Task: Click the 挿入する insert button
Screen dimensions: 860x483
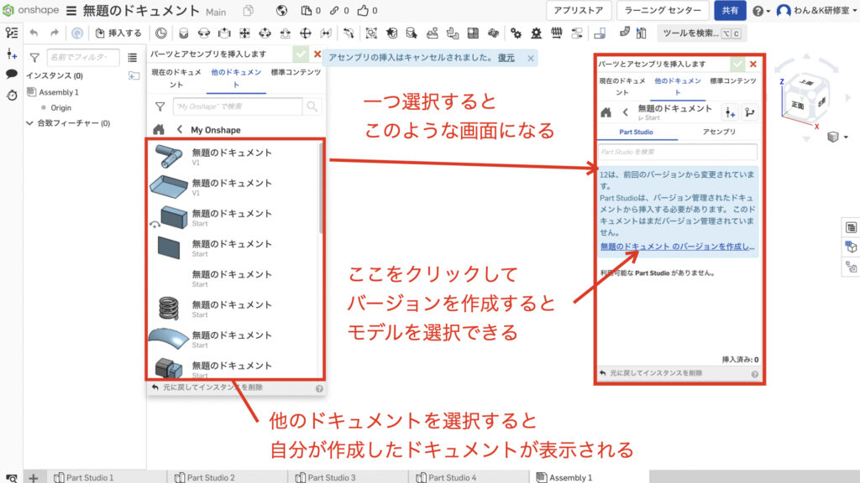Action: 118,34
